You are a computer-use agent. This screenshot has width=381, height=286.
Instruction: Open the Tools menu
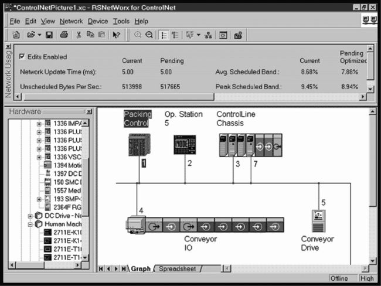121,21
